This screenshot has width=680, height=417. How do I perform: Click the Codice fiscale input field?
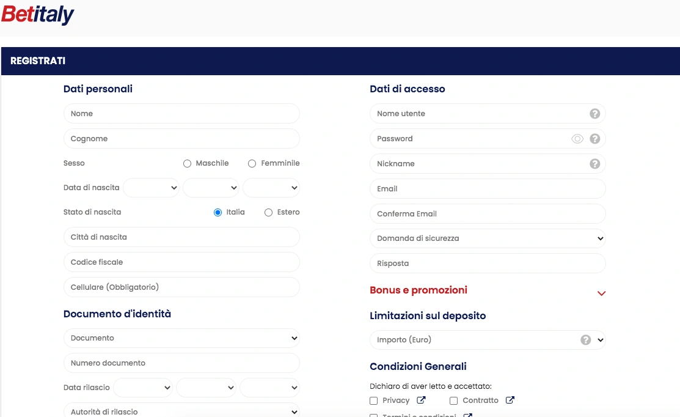click(x=181, y=262)
